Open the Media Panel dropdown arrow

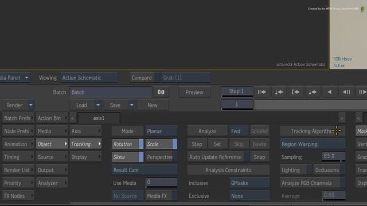[x=27, y=78]
